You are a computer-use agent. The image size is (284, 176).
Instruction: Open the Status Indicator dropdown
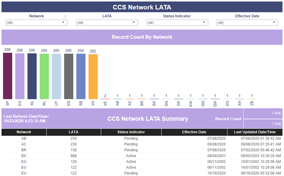(x=177, y=23)
